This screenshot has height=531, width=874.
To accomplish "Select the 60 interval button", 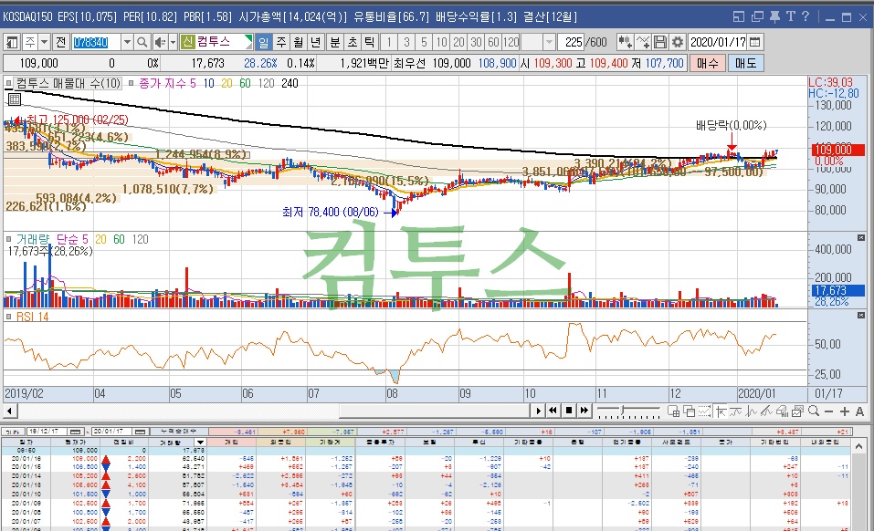I will [x=493, y=42].
